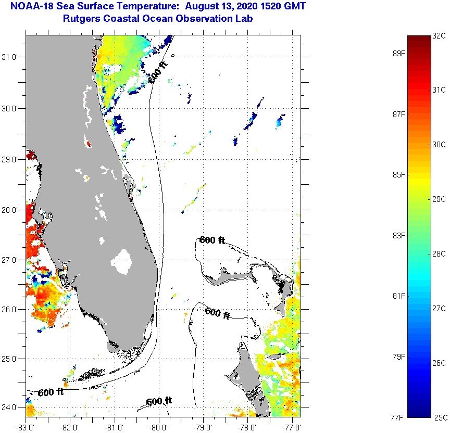Click the 26C label on the color legend
The width and height of the screenshot is (450, 433).
click(x=440, y=363)
